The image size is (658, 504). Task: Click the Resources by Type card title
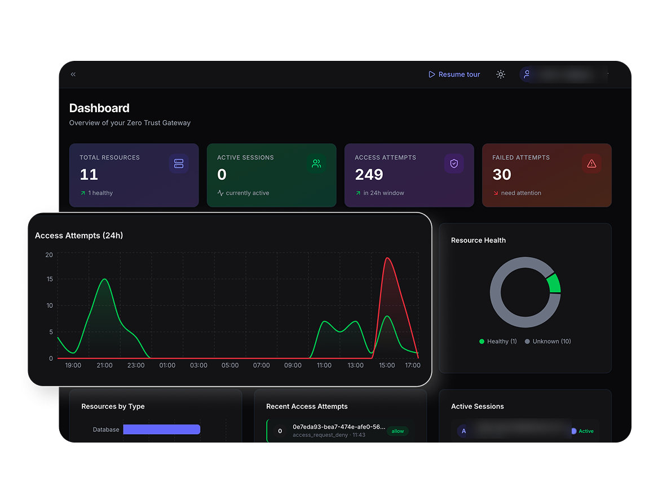click(x=113, y=406)
